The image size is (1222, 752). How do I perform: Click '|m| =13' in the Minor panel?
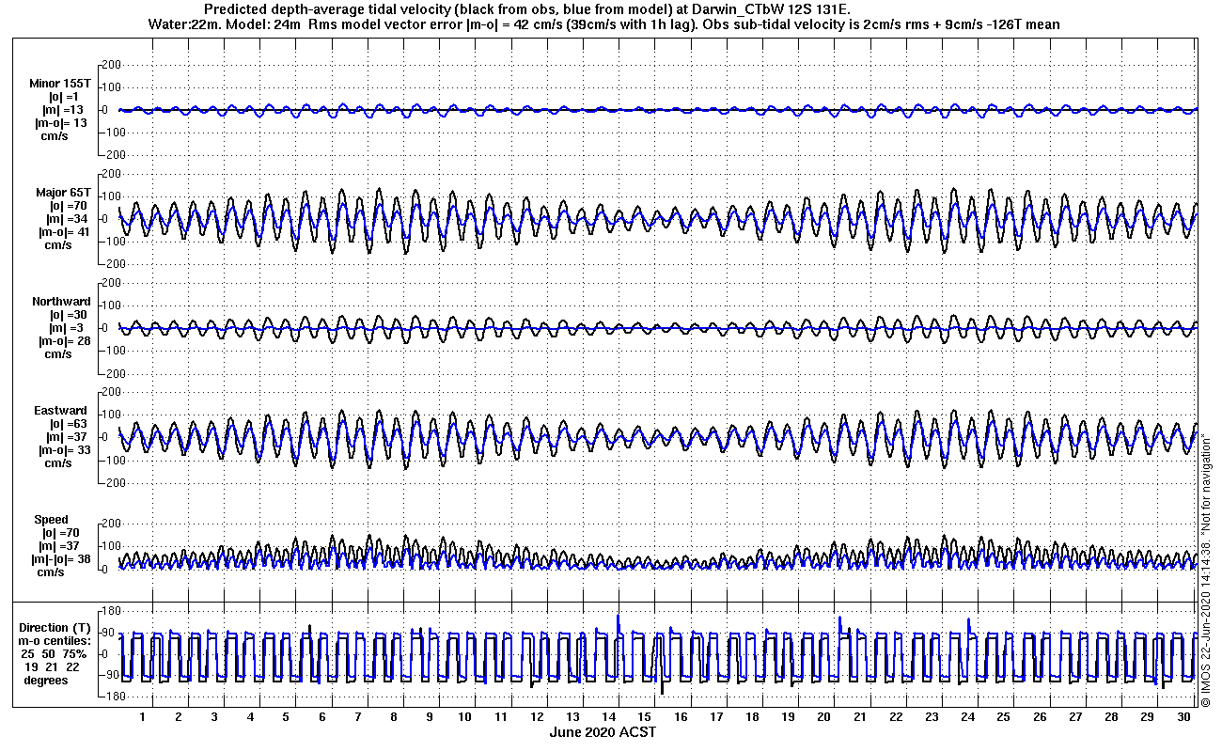(x=65, y=110)
